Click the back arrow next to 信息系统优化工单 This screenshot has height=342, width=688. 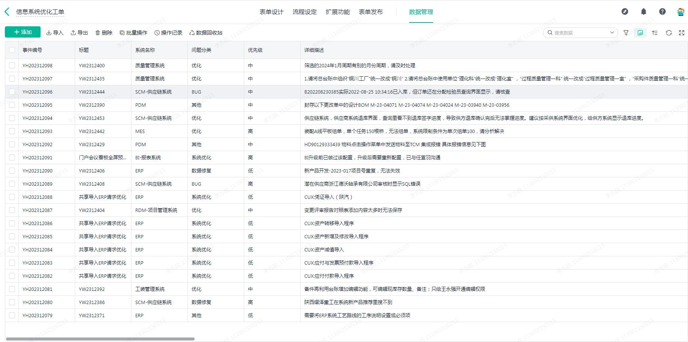pos(7,12)
